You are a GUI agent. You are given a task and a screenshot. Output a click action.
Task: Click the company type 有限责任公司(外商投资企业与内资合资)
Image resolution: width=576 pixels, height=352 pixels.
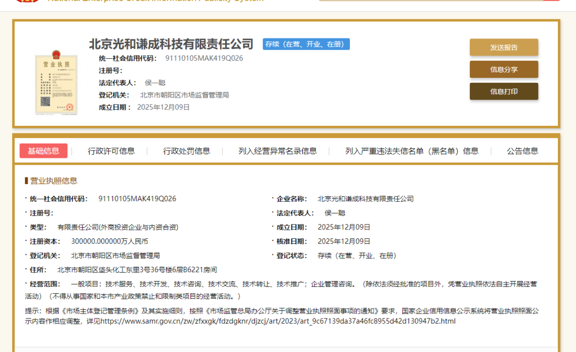(x=117, y=227)
